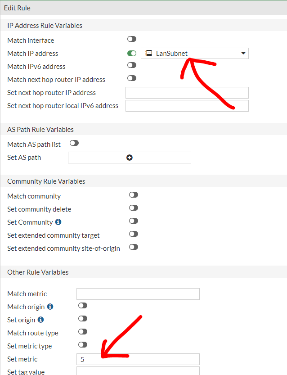Enable Set community delete toggle
Image resolution: width=287 pixels, height=375 pixels.
(x=133, y=208)
